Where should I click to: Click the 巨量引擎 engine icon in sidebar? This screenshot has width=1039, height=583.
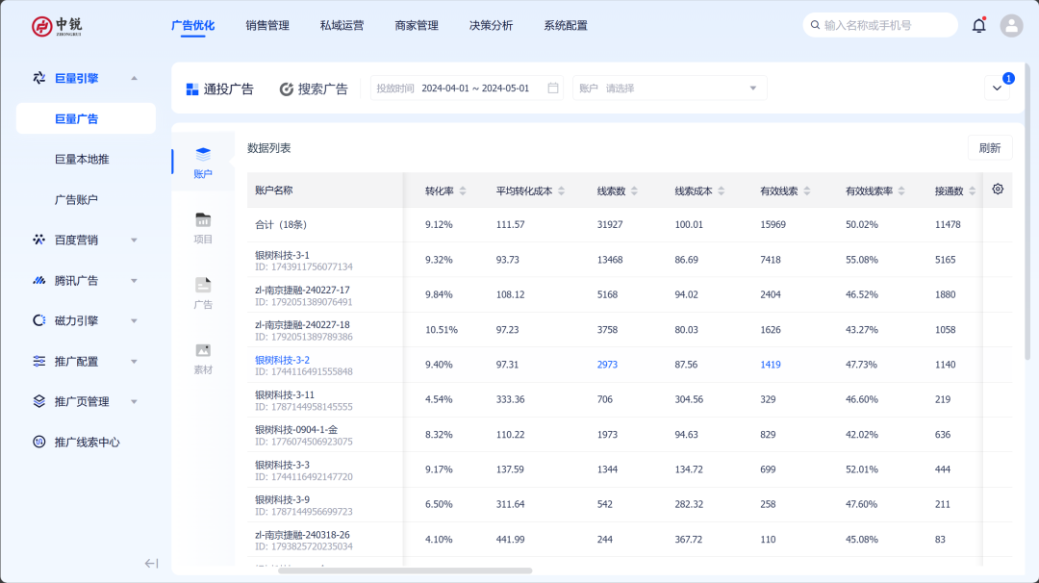tap(38, 78)
